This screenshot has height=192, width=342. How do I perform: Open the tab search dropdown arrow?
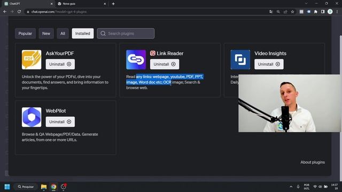[x=306, y=4]
